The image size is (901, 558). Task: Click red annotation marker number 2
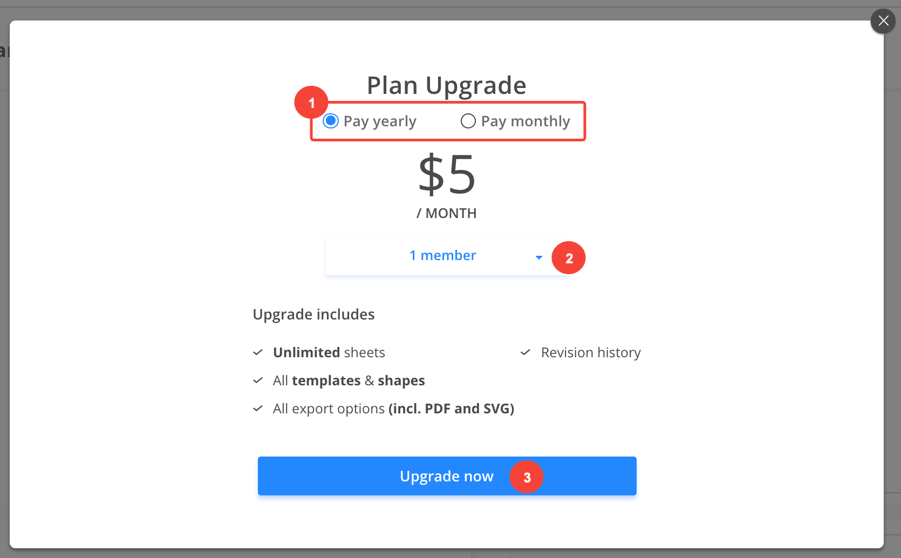(x=569, y=258)
